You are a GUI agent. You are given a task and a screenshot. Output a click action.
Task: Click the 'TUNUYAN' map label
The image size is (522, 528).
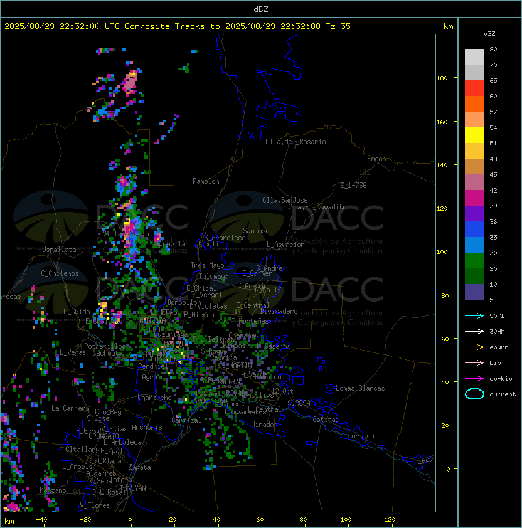click(x=133, y=488)
